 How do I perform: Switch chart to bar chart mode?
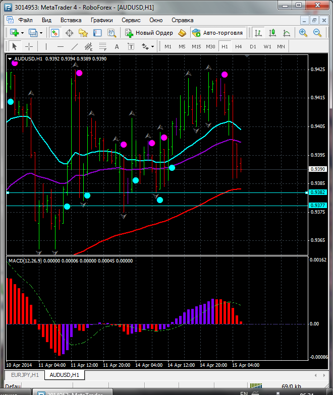[258, 33]
